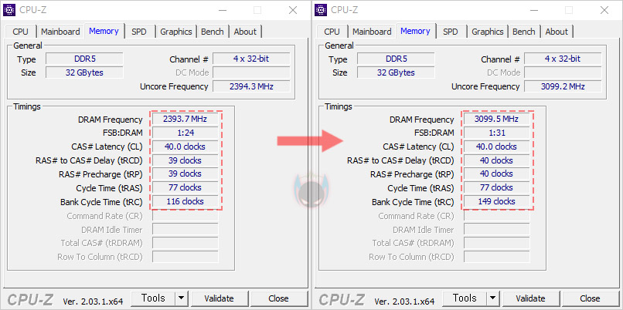Click Tools button in left window

[153, 298]
